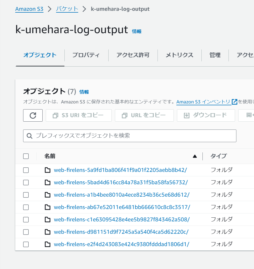254x269 pixels.
Task: Click the refresh objects icon
Action: pos(33,115)
